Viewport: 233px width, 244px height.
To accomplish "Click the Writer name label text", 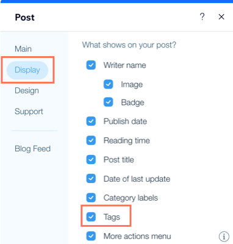I will [x=125, y=65].
